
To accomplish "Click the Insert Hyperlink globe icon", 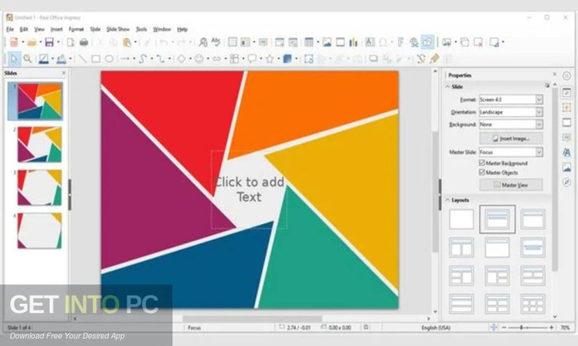I will [414, 42].
